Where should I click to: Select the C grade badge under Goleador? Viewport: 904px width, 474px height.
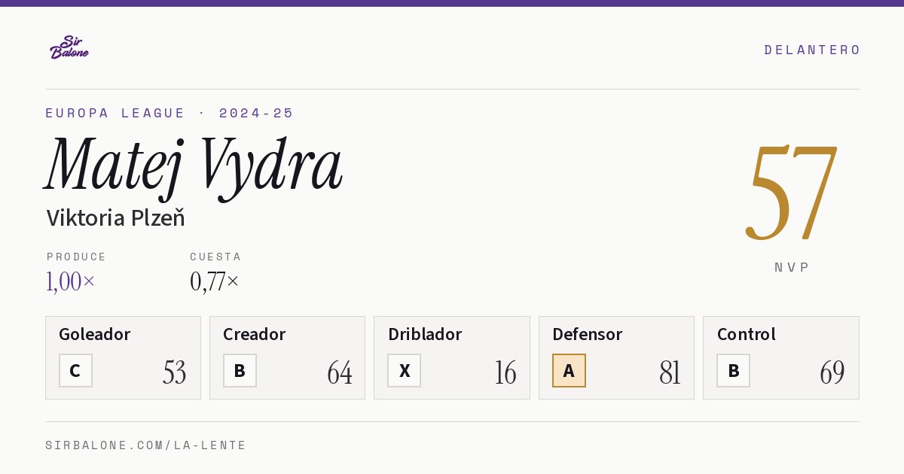(x=75, y=371)
